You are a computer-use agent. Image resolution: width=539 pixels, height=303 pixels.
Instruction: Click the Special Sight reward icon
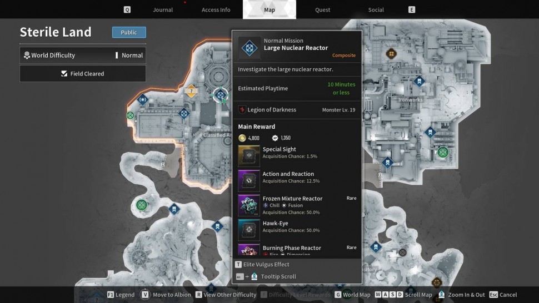coord(249,156)
